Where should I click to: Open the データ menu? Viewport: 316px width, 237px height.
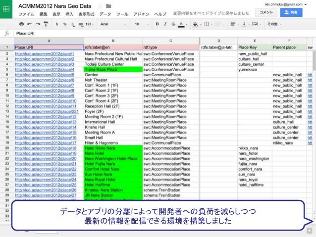click(x=105, y=14)
